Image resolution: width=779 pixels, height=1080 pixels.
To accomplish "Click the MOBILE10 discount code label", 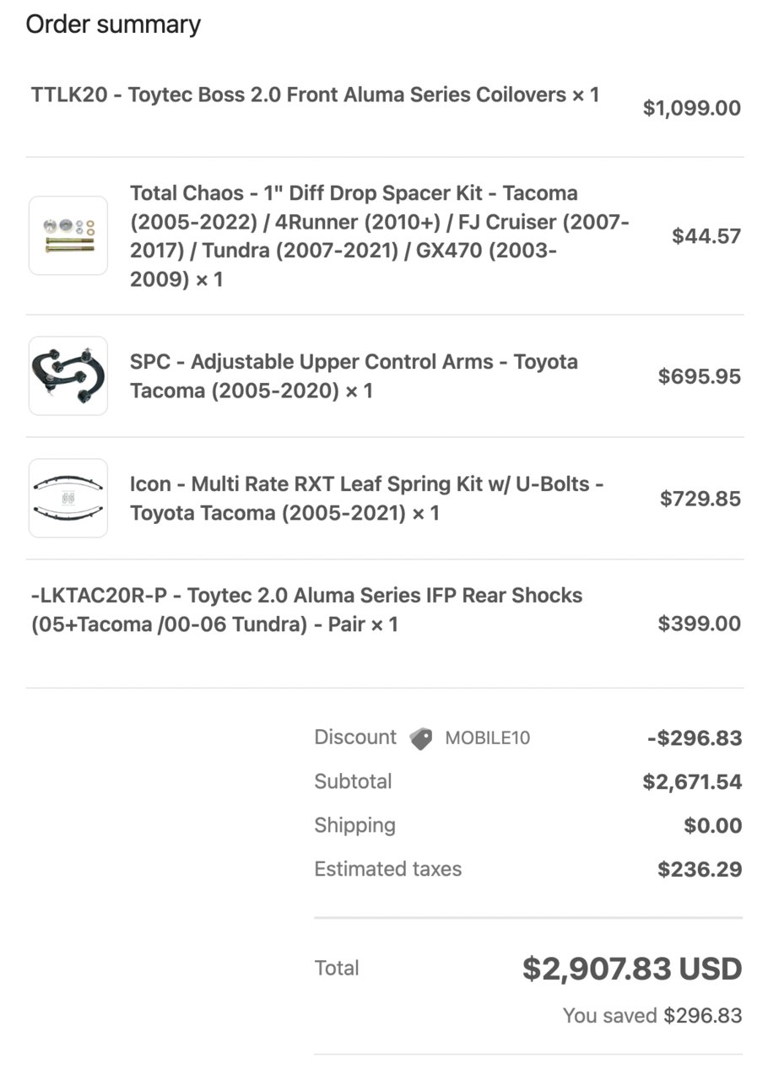I will tap(488, 738).
